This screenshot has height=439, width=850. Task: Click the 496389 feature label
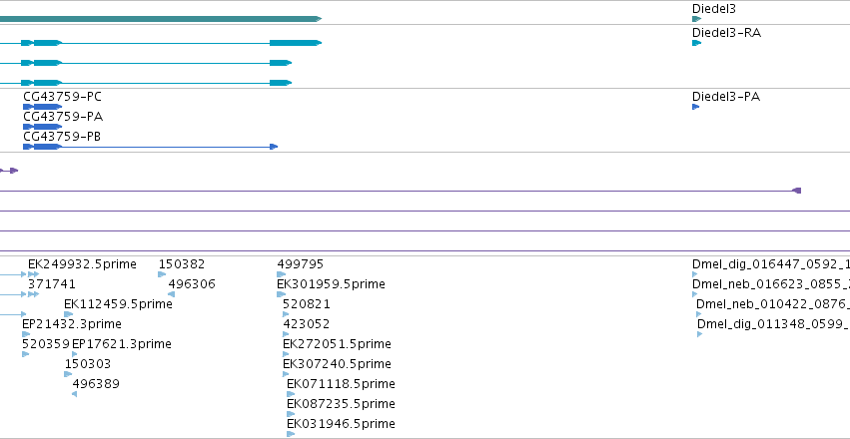coord(96,384)
